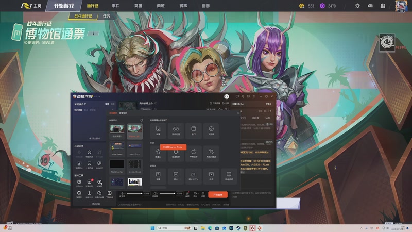The width and height of the screenshot is (412, 232).
Task: Add Apple device screen mirroring source
Action: (194, 153)
